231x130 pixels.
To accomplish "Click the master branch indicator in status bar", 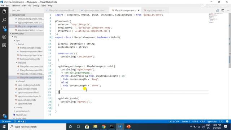I will tap(7, 121).
